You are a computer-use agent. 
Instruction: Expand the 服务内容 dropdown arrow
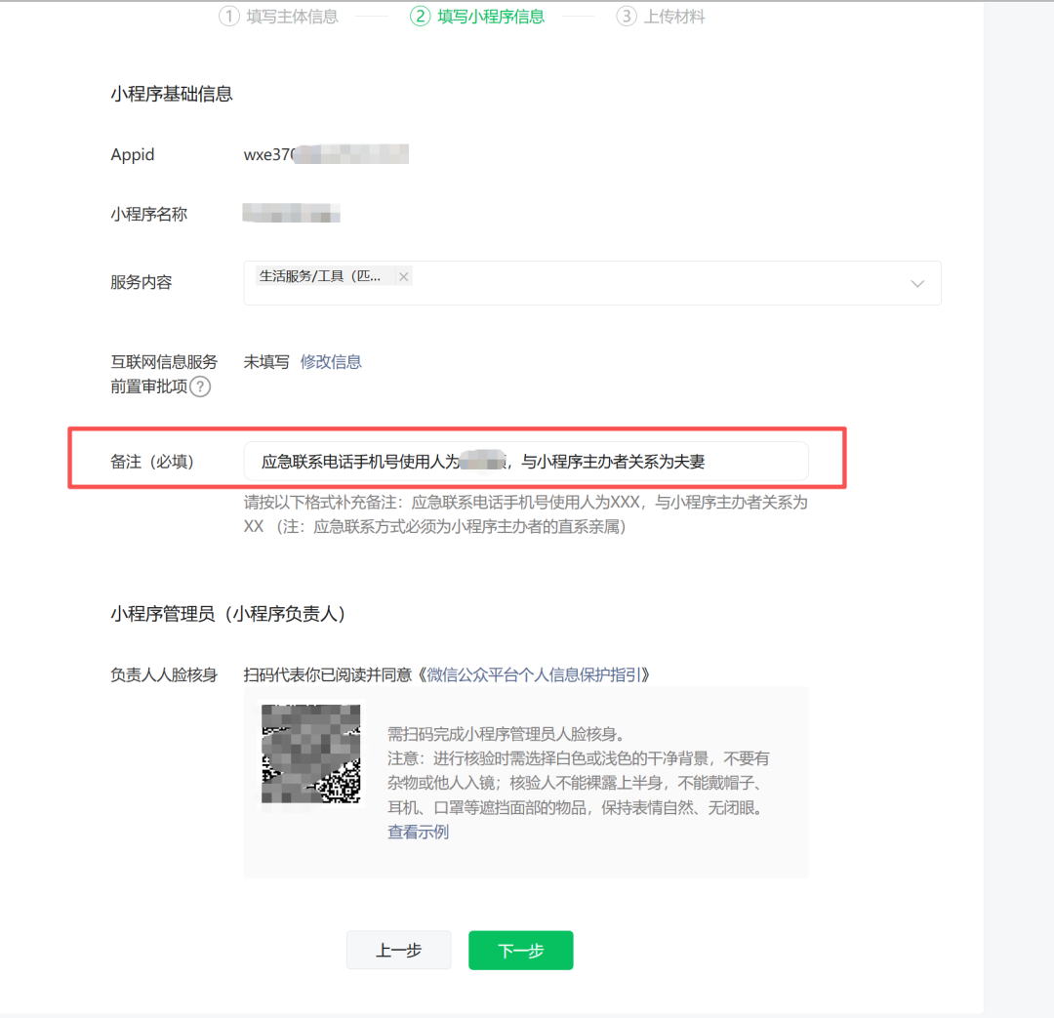[x=917, y=284]
